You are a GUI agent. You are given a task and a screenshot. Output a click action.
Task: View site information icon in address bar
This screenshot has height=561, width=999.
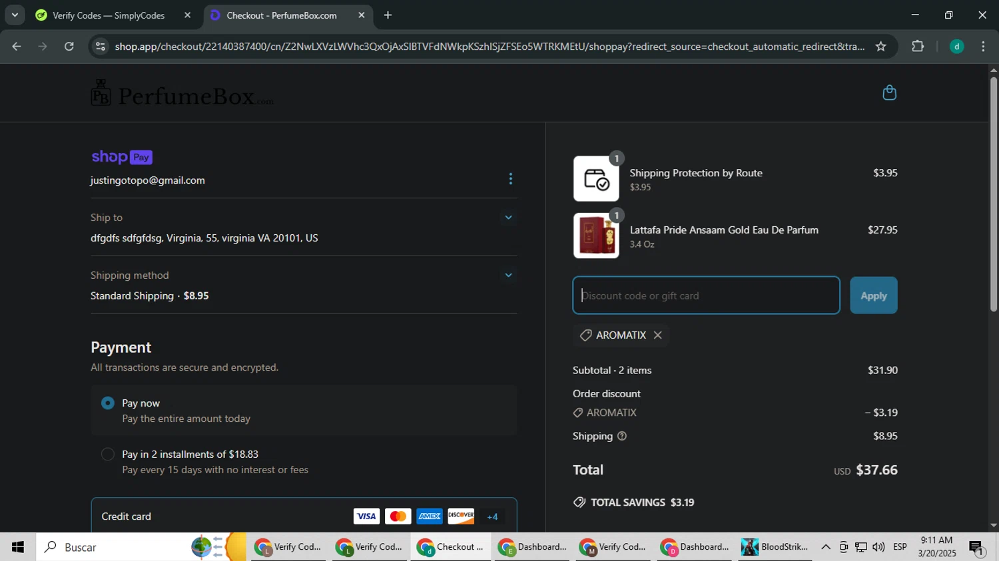(x=100, y=47)
